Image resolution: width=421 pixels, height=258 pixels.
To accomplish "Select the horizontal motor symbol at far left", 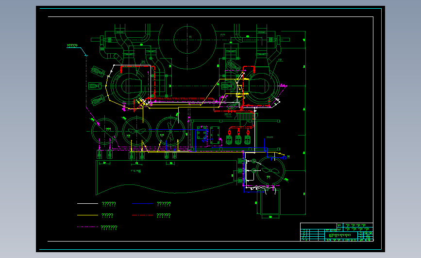I will 95,86.
